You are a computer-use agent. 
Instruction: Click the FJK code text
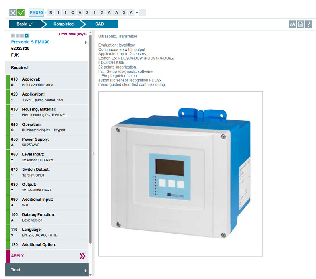pos(15,55)
